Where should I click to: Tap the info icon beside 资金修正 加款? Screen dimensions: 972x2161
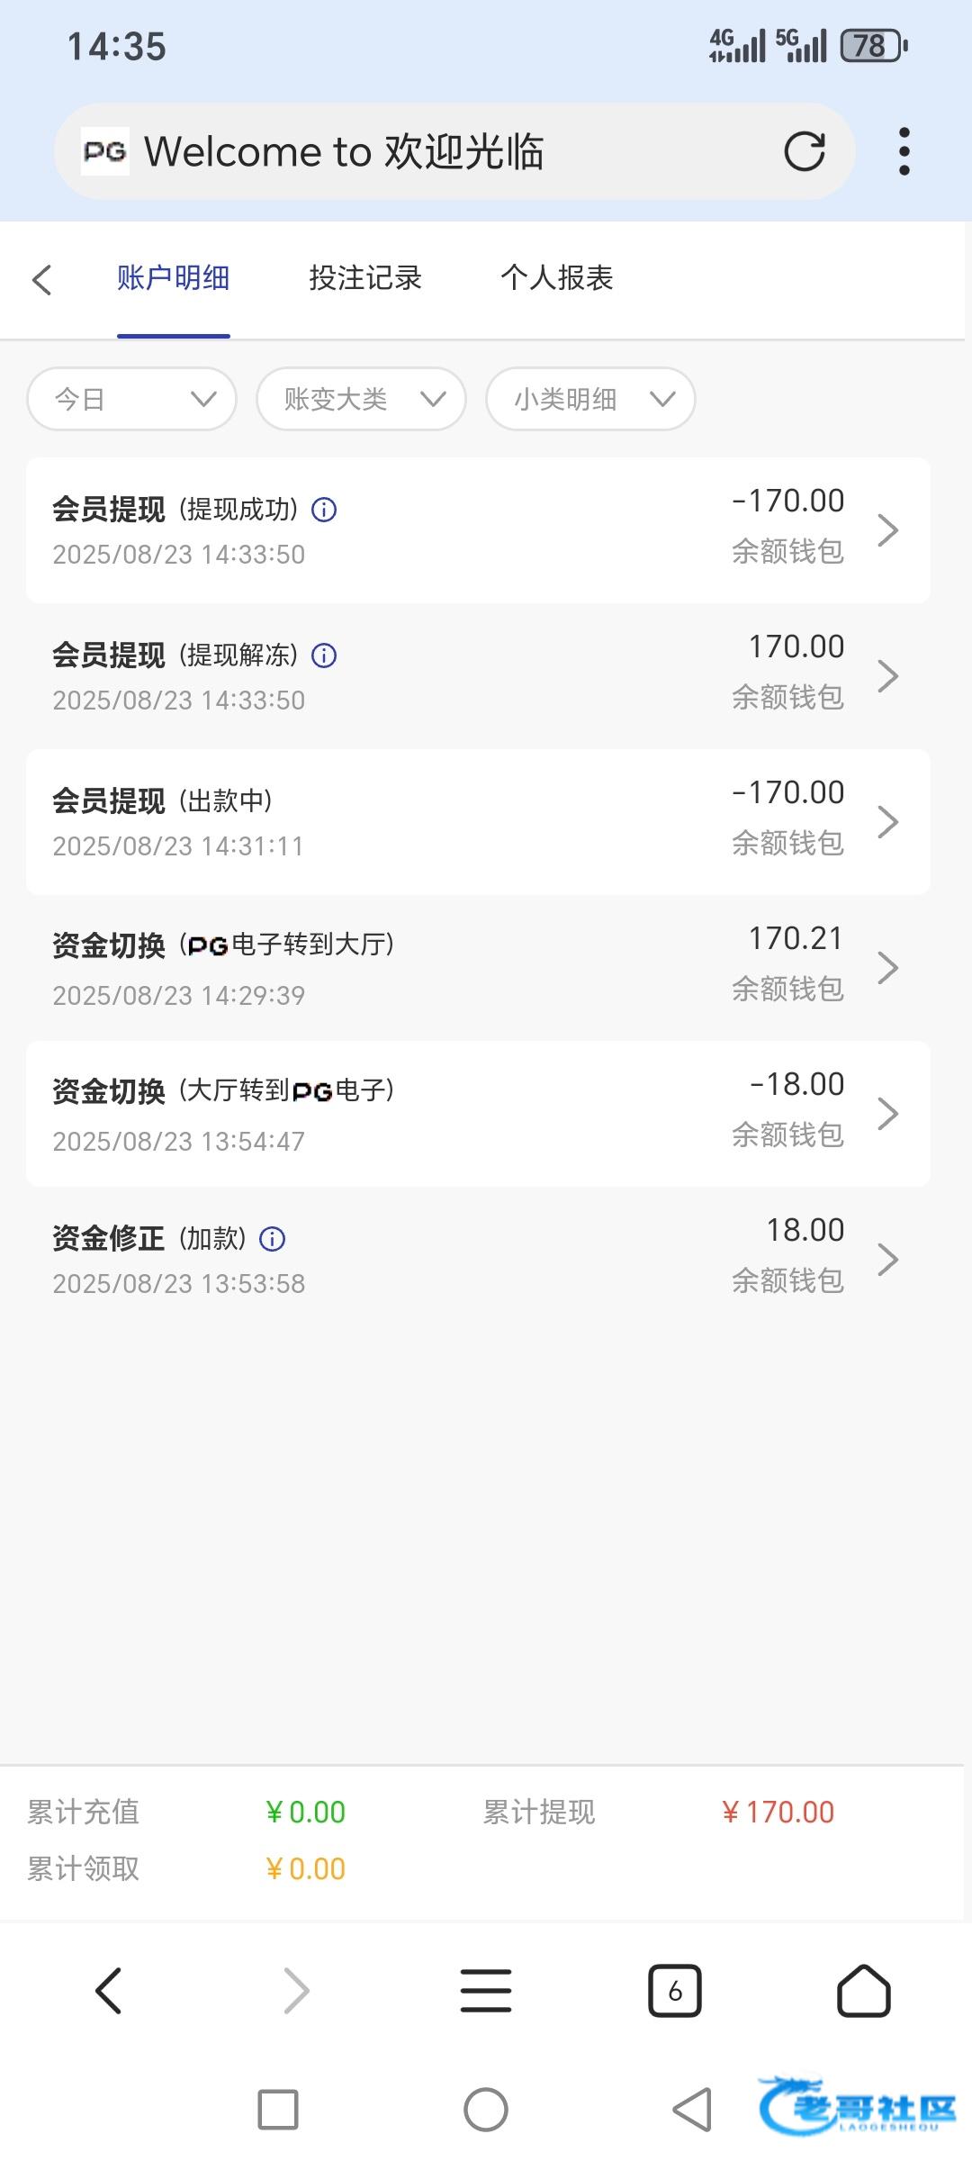[x=272, y=1240]
